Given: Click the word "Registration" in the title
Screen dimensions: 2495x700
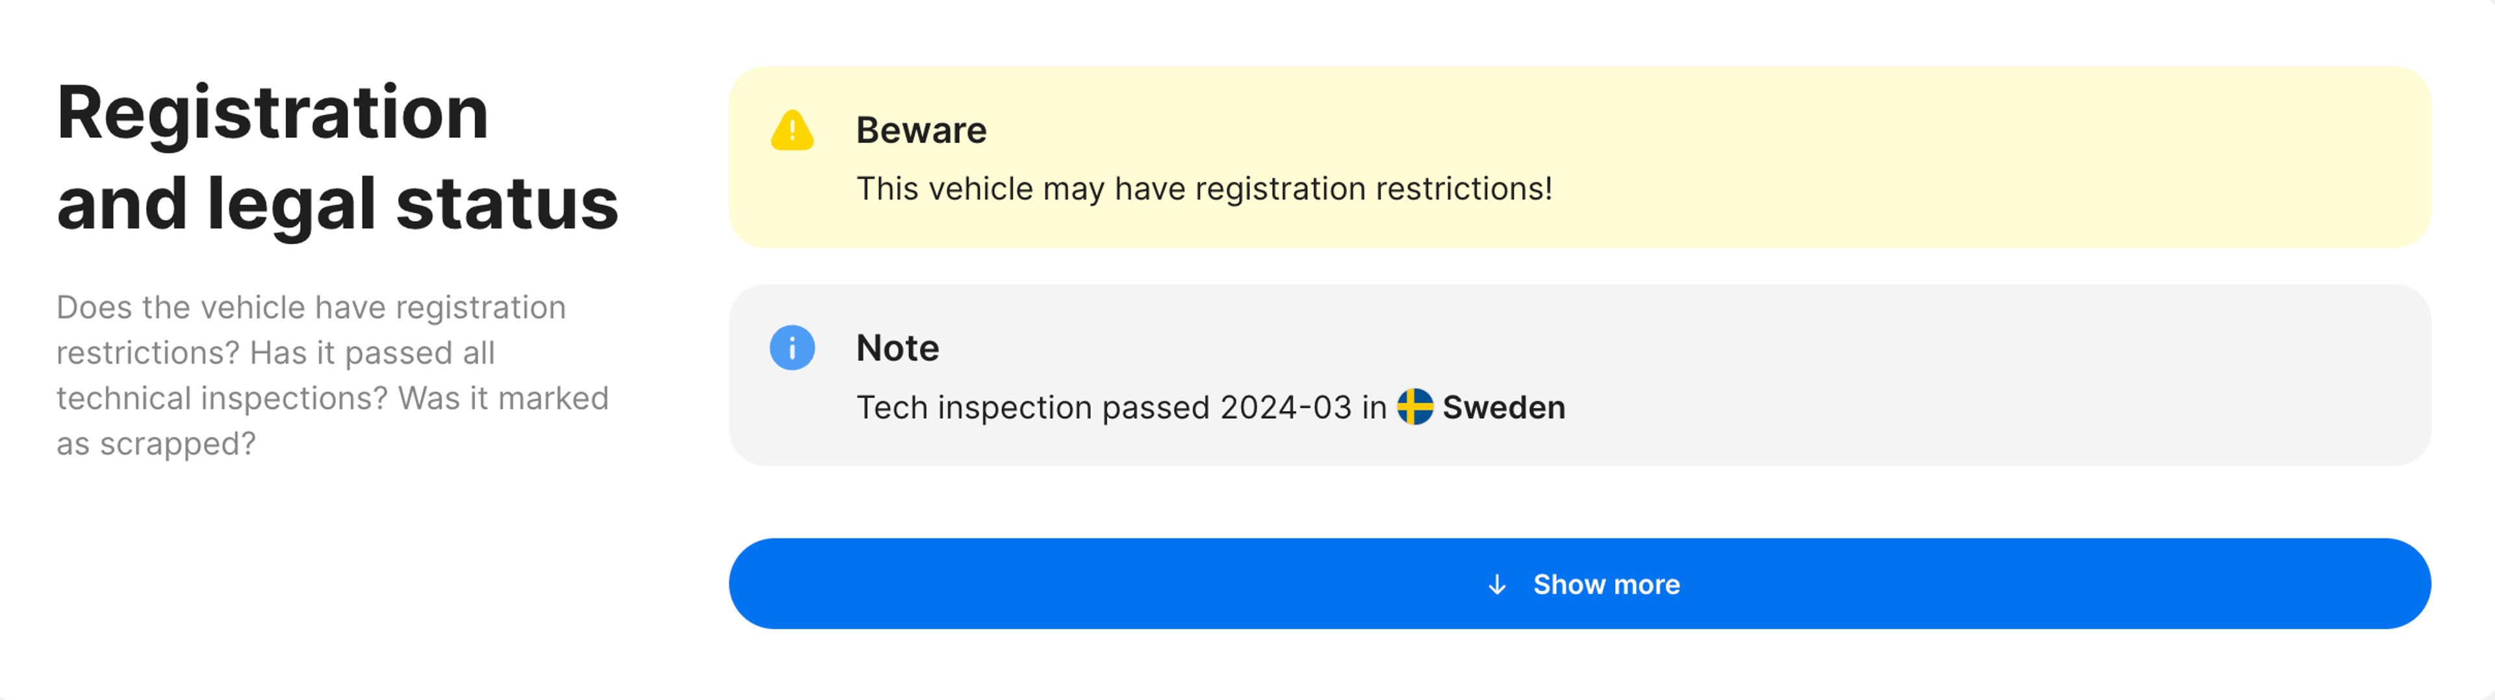Looking at the screenshot, I should point(272,113).
